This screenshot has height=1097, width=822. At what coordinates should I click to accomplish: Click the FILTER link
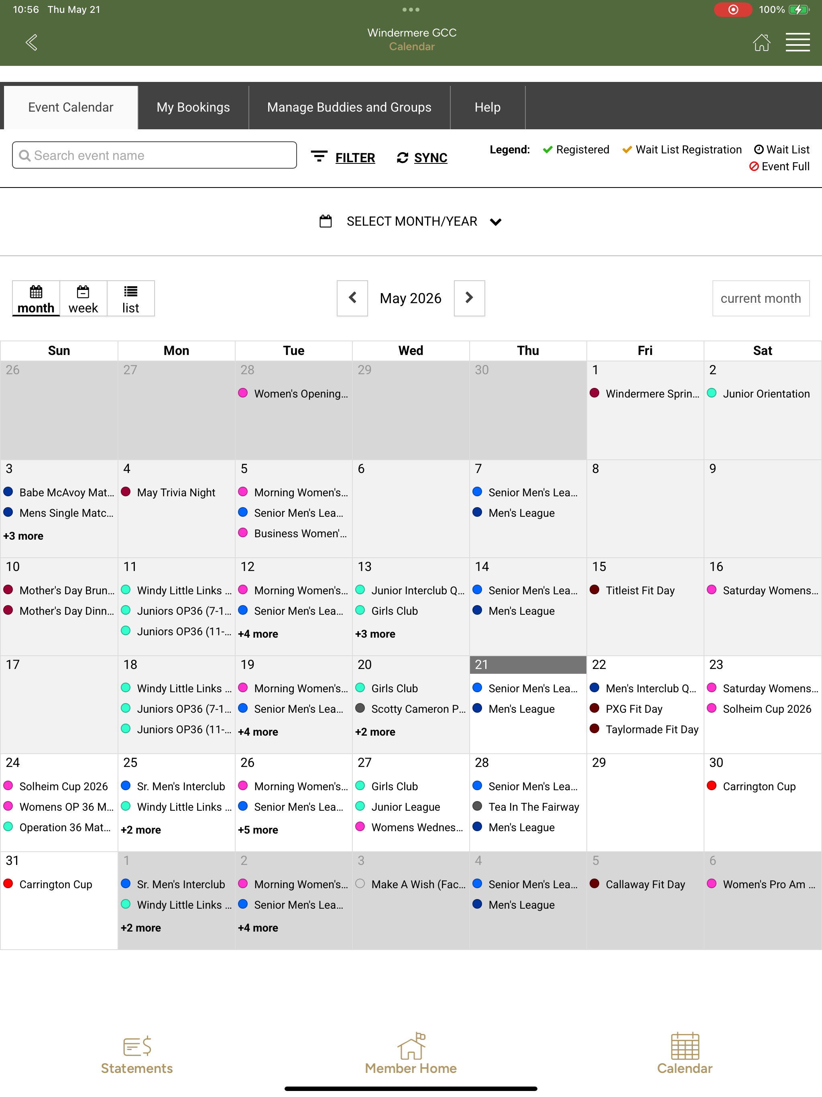pyautogui.click(x=355, y=158)
